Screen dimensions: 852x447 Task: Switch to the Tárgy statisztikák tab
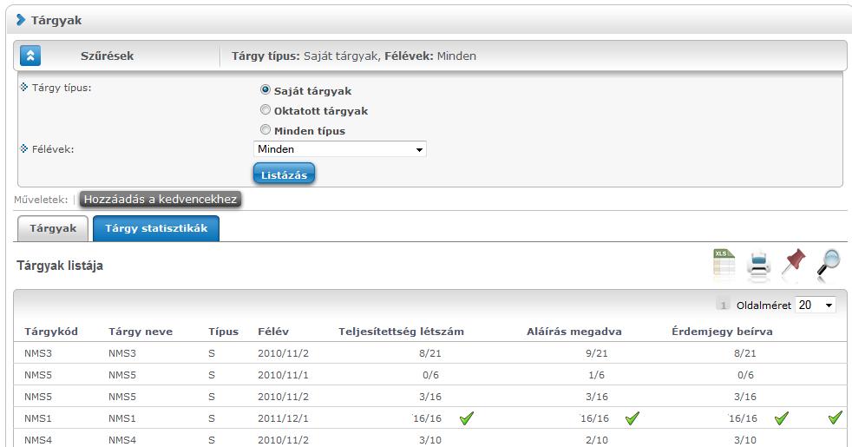coord(156,228)
